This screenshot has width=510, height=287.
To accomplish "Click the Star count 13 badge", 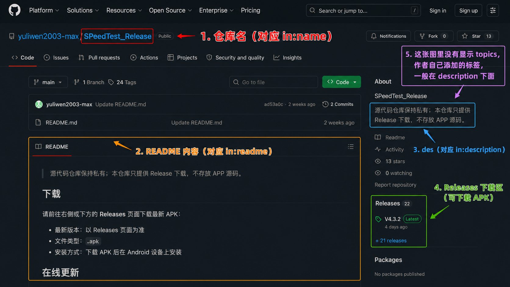I will click(489, 36).
